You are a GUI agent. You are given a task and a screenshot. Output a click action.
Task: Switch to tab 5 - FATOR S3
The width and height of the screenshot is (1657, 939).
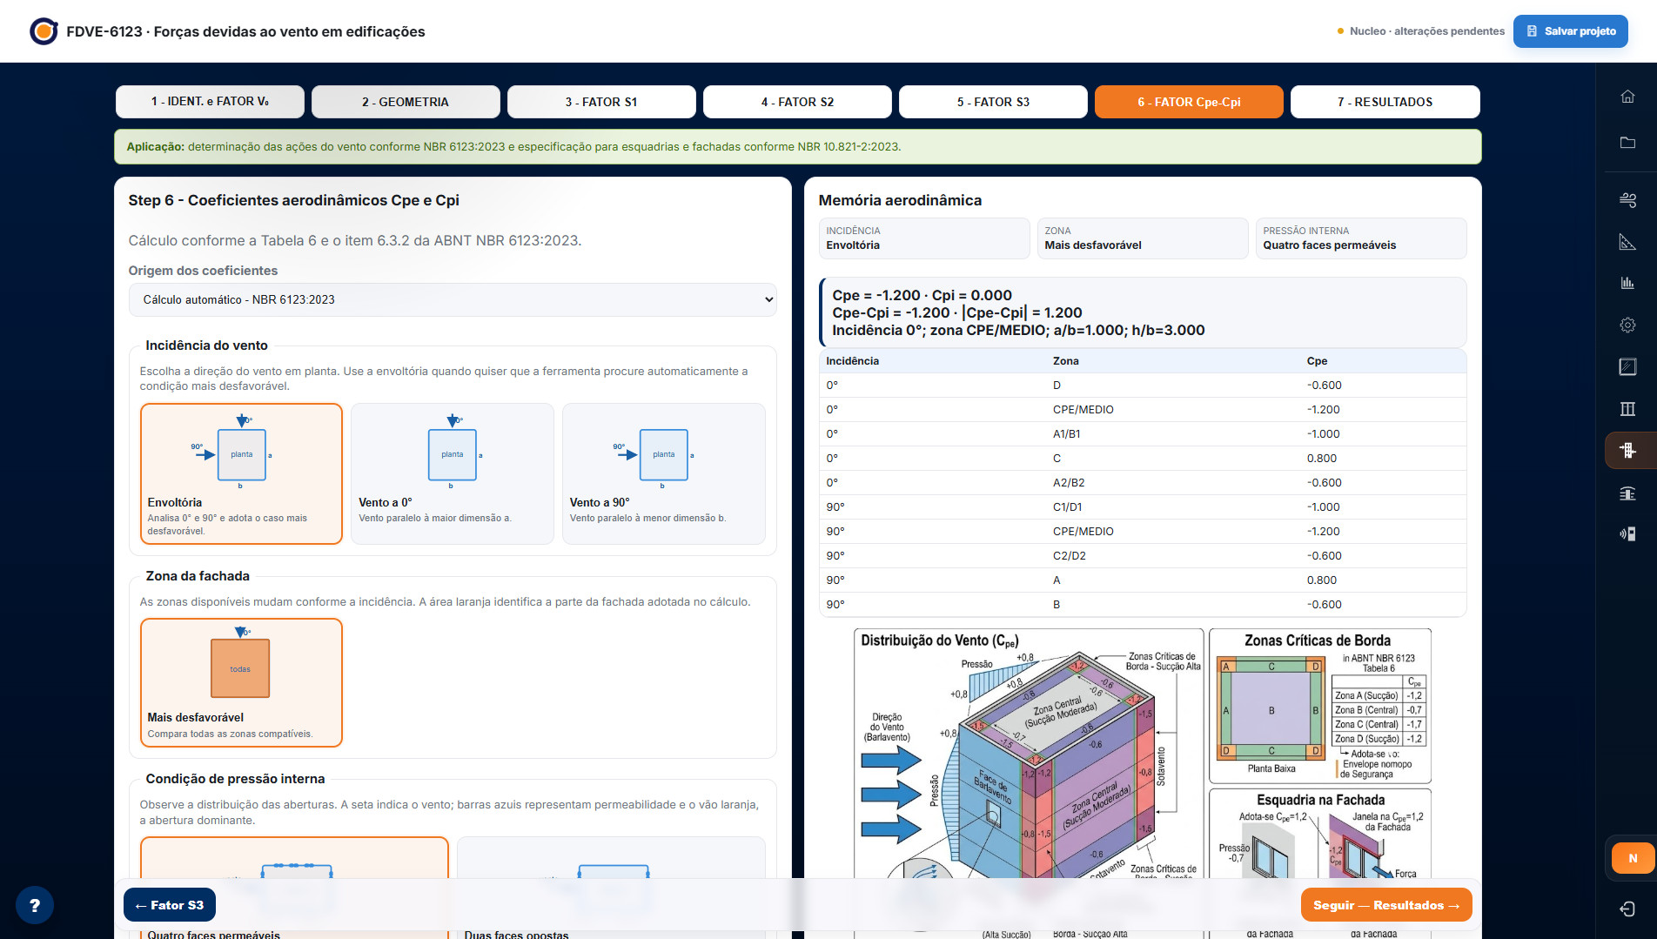tap(993, 102)
